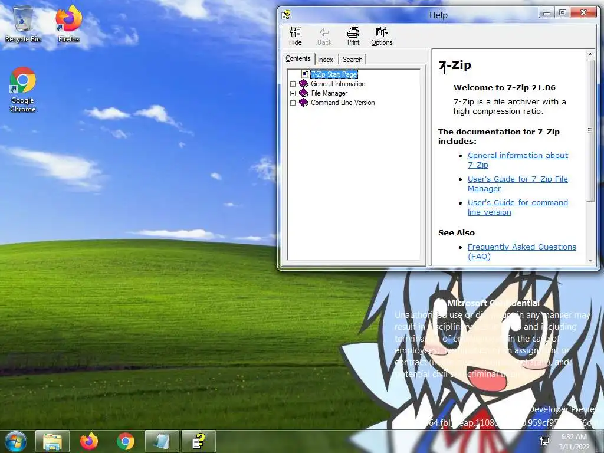Click the File Manager book icon

click(304, 93)
